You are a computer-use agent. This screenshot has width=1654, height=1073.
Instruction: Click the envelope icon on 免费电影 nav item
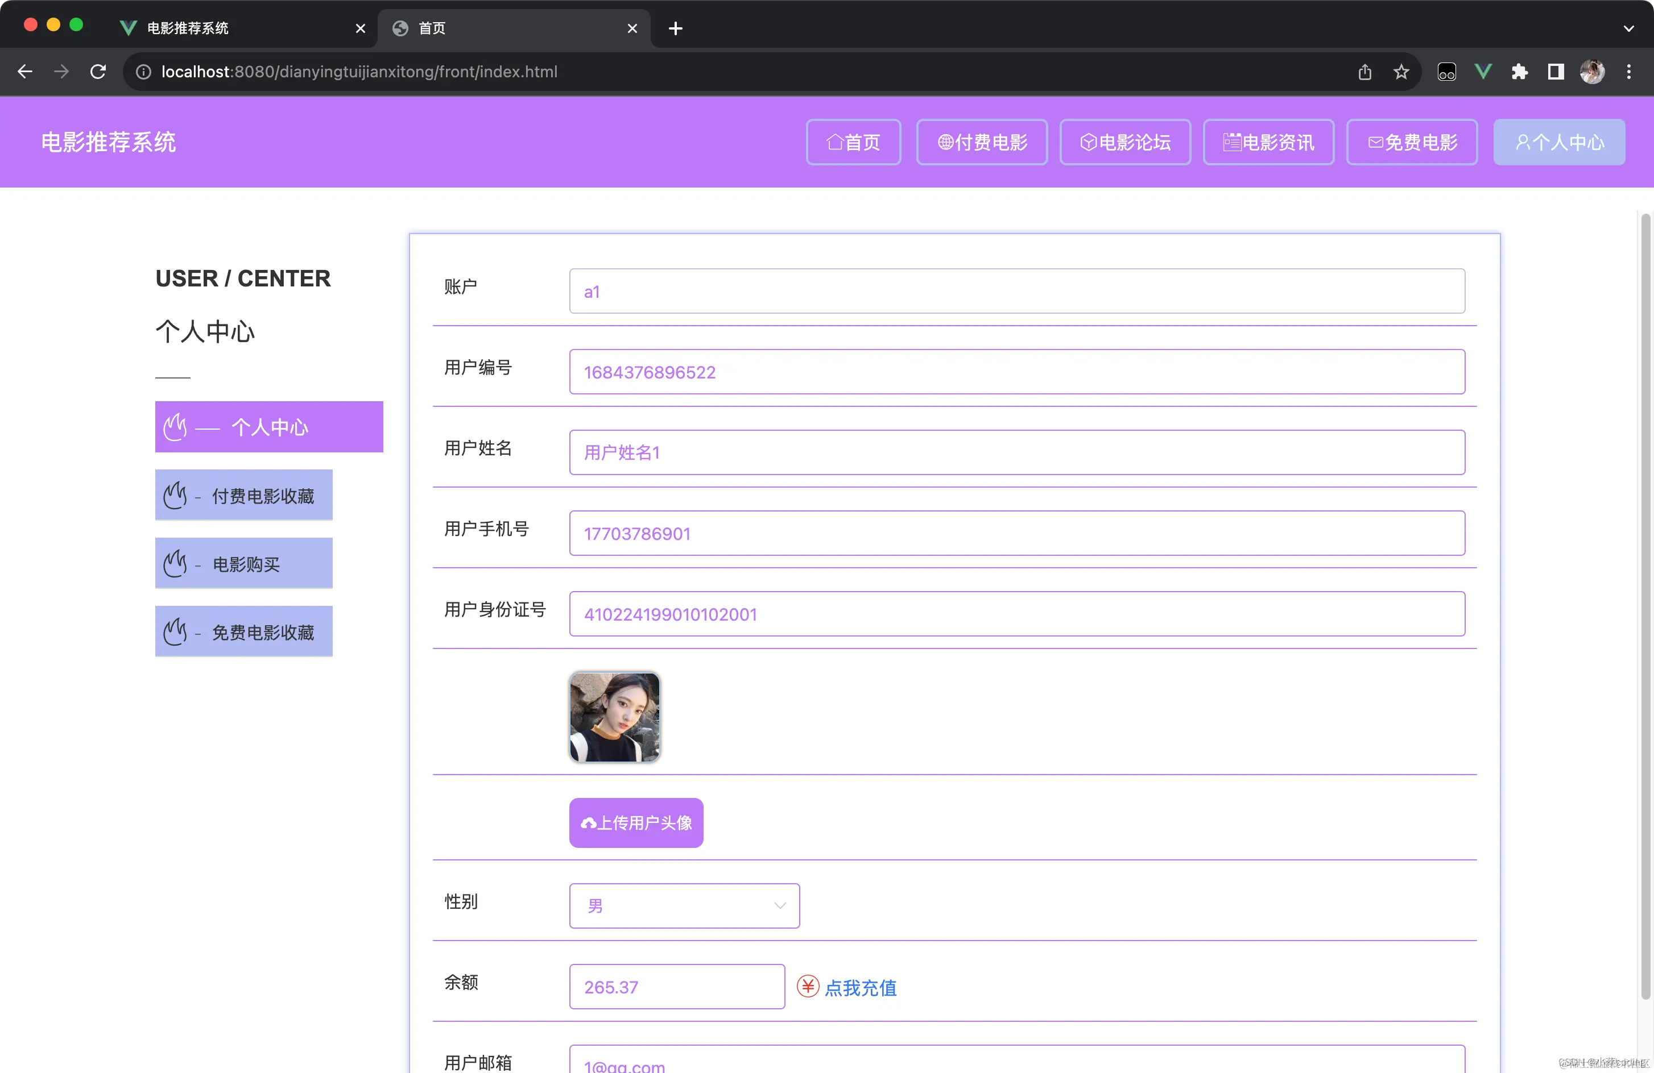[1375, 142]
